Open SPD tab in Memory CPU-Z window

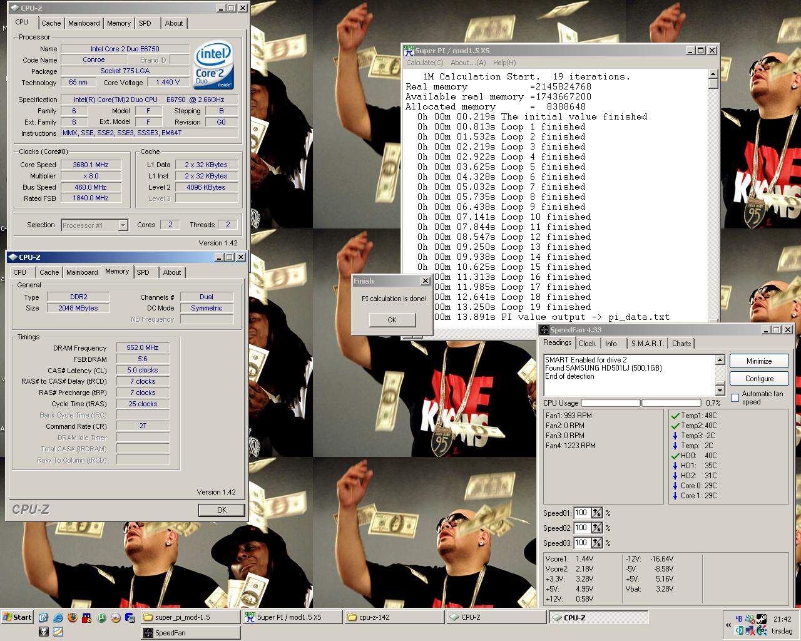point(143,272)
